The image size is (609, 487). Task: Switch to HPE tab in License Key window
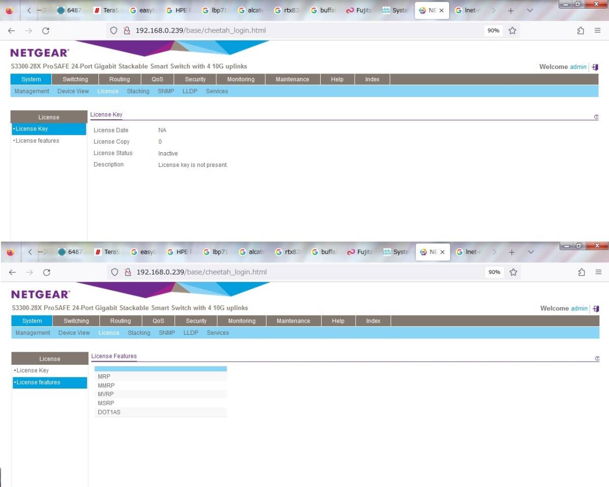pos(179,10)
